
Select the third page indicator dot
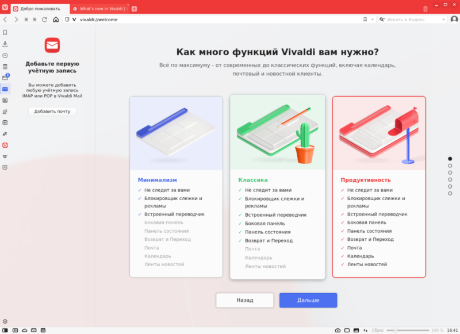tap(450, 172)
